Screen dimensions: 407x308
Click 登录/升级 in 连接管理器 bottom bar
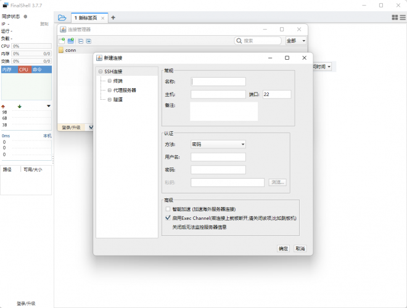[71, 128]
